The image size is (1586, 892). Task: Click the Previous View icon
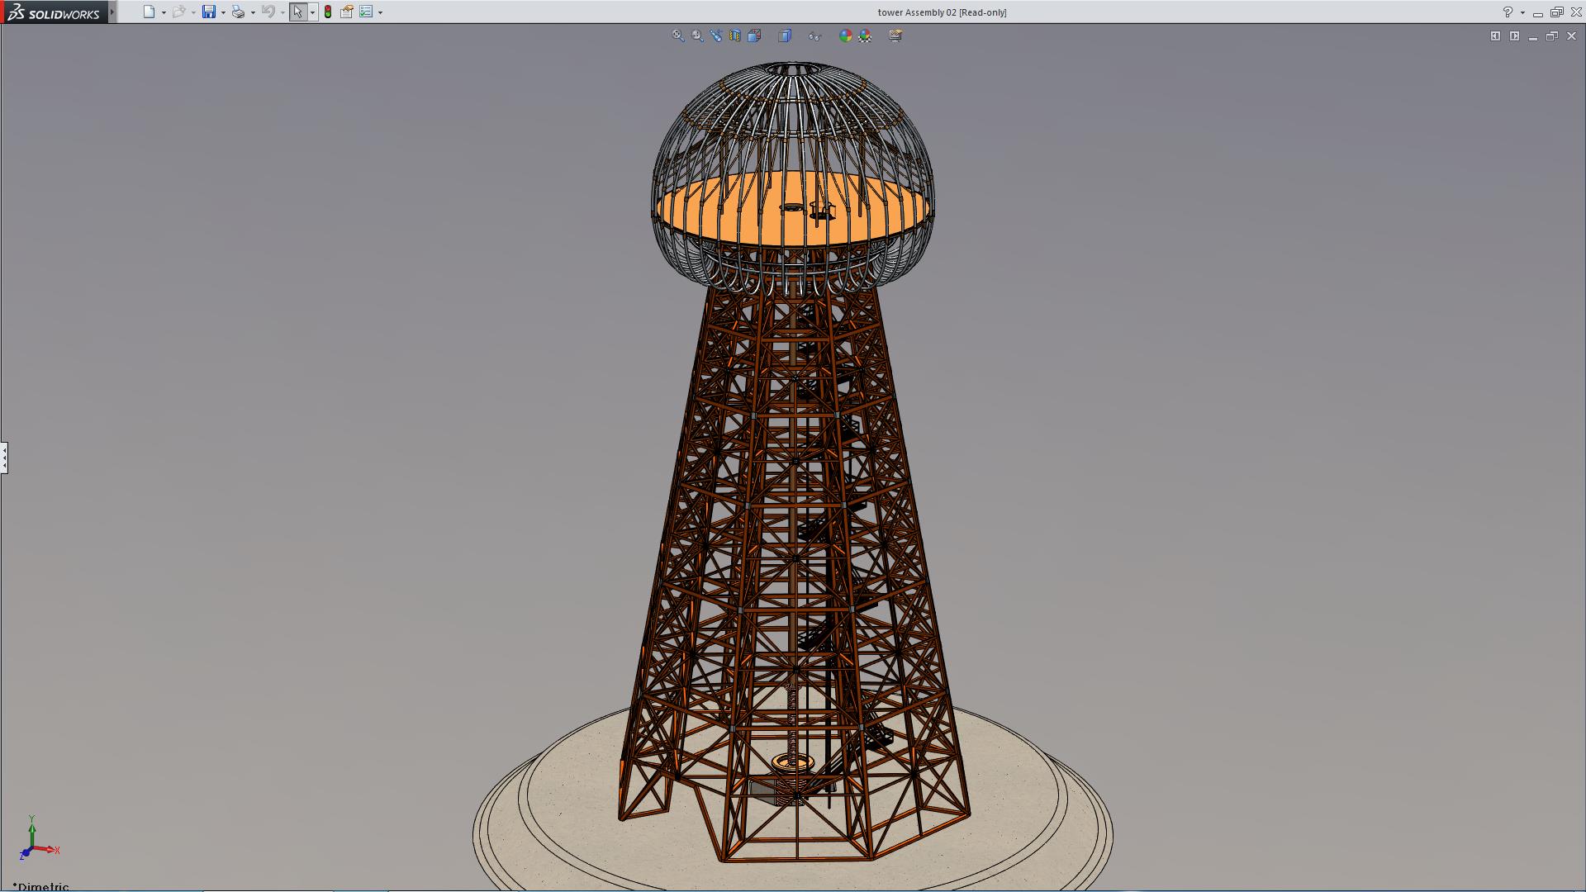click(x=716, y=36)
